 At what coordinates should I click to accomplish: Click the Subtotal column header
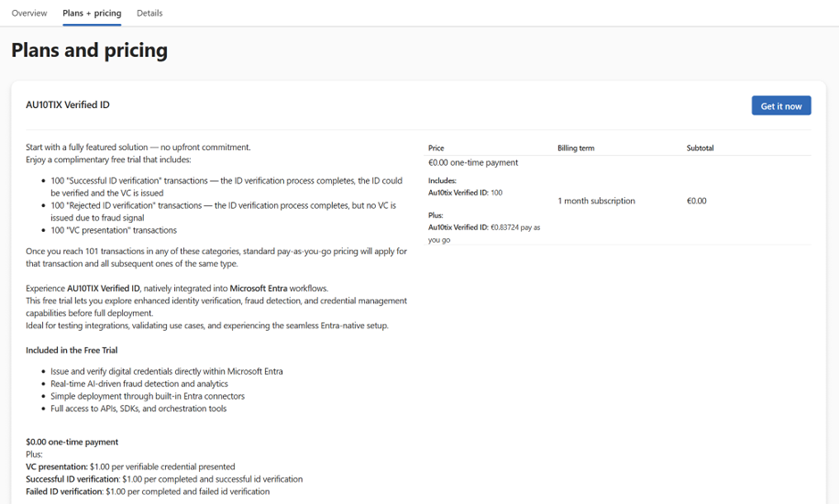pyautogui.click(x=700, y=148)
